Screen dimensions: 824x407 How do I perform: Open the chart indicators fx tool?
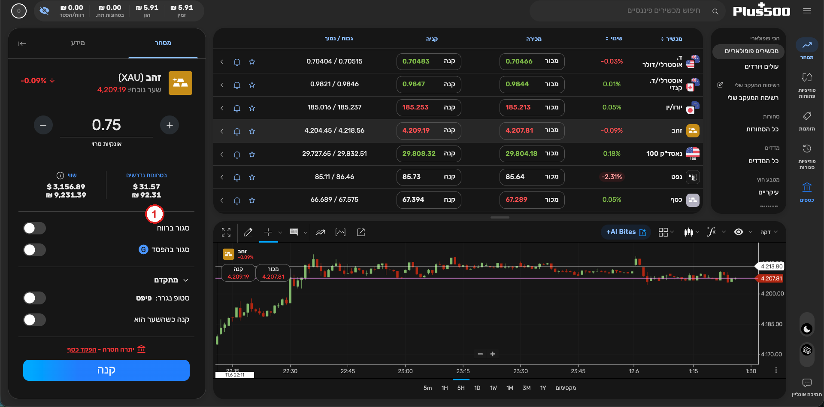coord(711,232)
